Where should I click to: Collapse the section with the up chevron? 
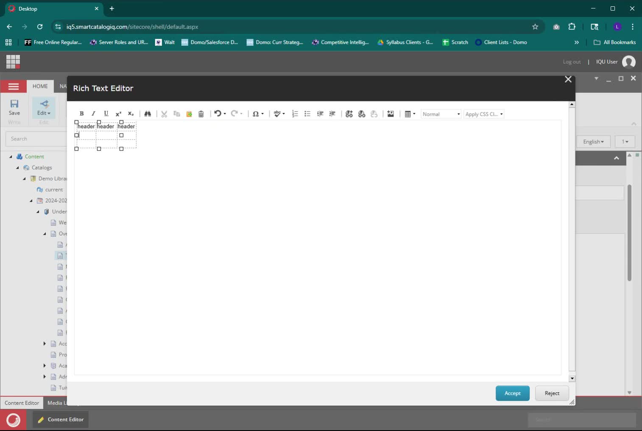pyautogui.click(x=617, y=158)
